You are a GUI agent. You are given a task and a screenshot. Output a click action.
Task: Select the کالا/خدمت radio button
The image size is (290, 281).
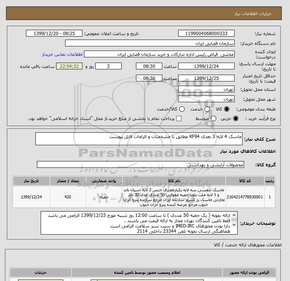pyautogui.click(x=182, y=109)
